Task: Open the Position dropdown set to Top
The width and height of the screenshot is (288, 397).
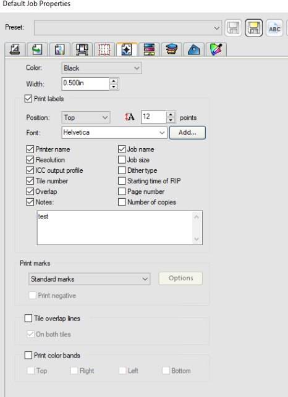Action: click(86, 117)
